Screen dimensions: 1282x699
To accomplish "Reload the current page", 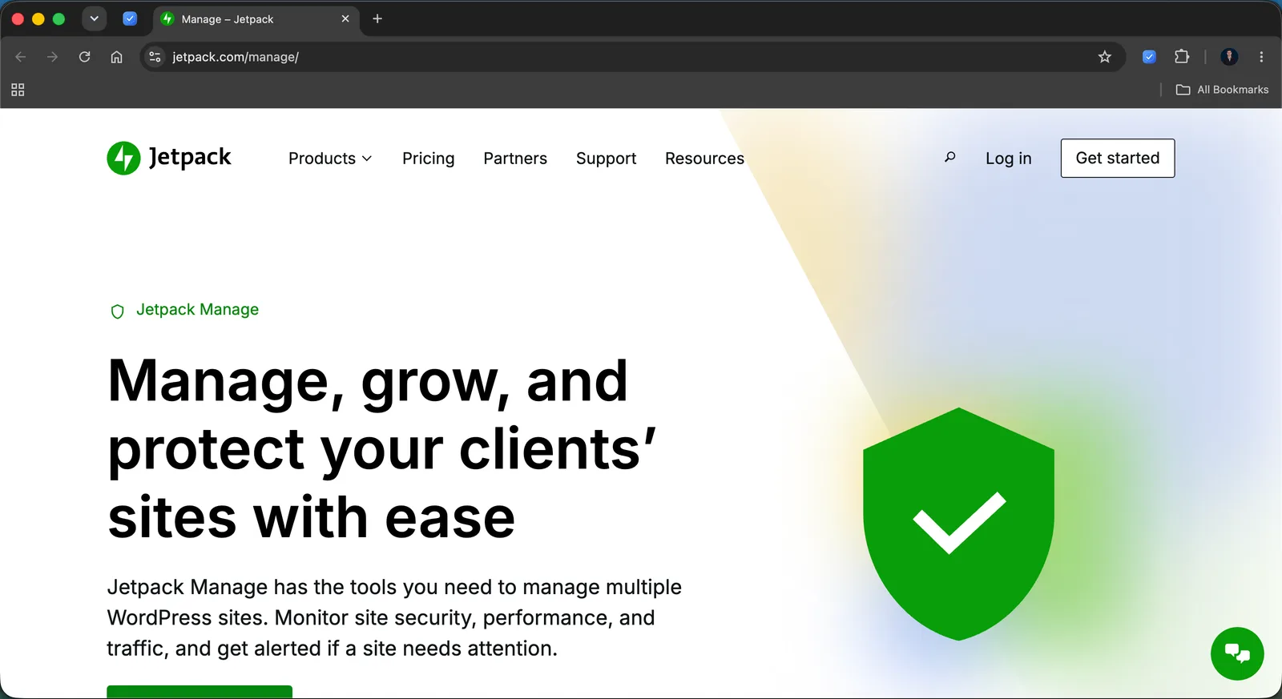I will [84, 57].
